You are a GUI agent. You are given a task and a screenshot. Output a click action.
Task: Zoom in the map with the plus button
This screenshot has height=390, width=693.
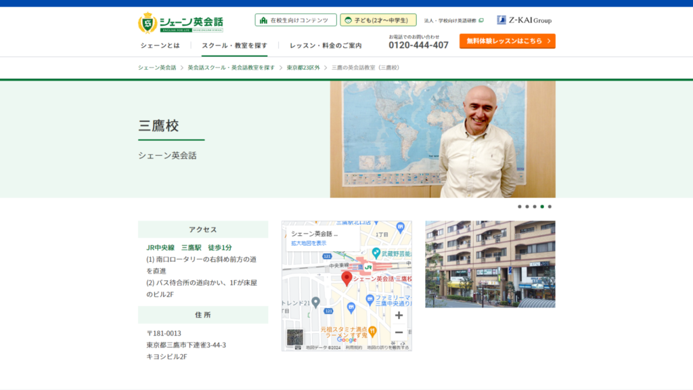(x=399, y=316)
